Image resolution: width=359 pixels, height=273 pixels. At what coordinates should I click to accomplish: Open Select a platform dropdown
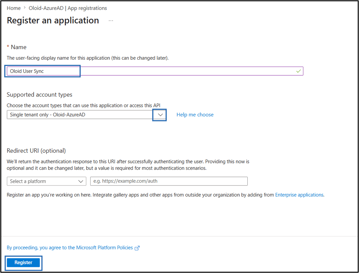pos(46,181)
